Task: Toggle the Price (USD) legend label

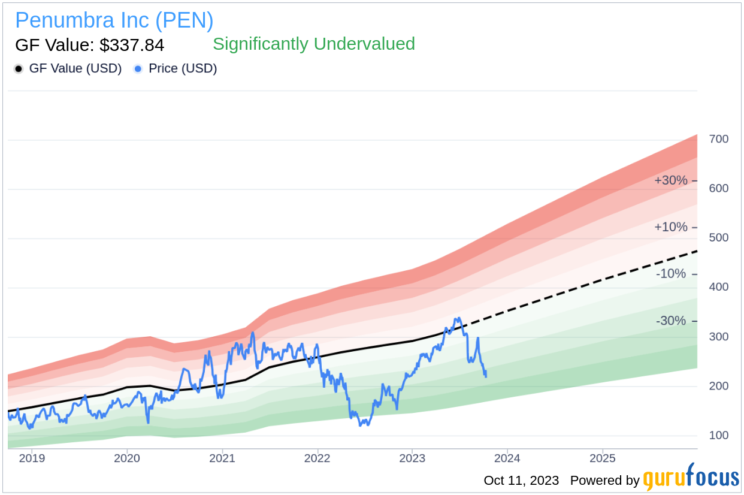Action: click(183, 69)
